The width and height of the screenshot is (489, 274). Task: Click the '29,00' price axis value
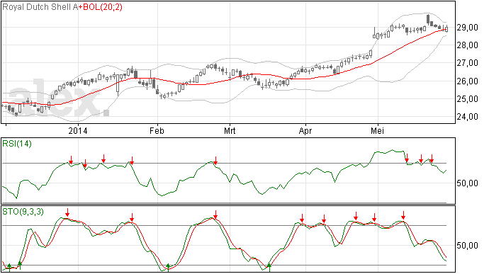pos(467,28)
